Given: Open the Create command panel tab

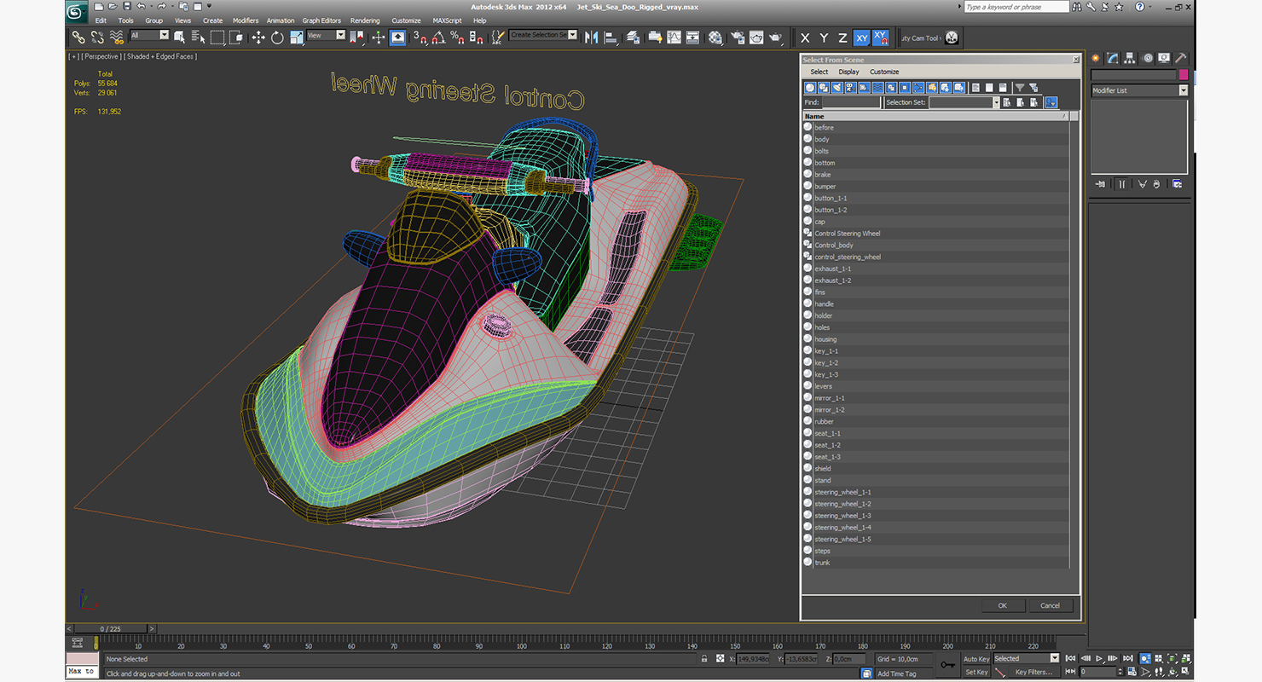Looking at the screenshot, I should tap(1096, 58).
